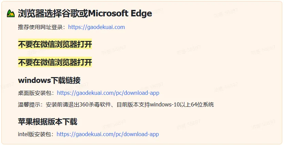Viewport: 284px width, 145px height.
Task: Click the mountain icon beside the browser heading
Action: point(11,13)
